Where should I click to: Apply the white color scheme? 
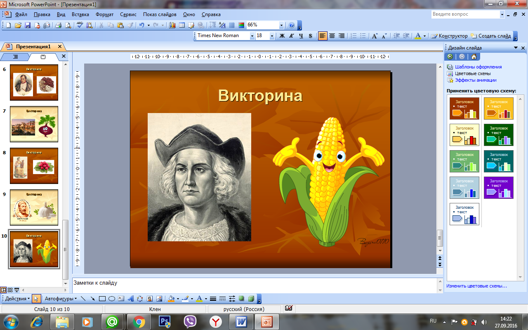(464, 214)
